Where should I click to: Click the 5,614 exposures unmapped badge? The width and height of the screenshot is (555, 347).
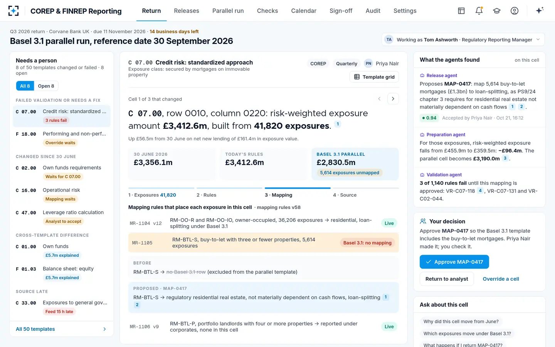tap(350, 173)
